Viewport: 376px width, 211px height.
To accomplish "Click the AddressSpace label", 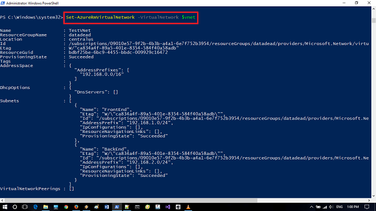I will click(16, 65).
